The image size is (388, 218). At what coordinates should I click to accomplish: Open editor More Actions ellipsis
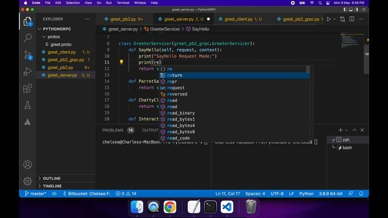click(361, 19)
